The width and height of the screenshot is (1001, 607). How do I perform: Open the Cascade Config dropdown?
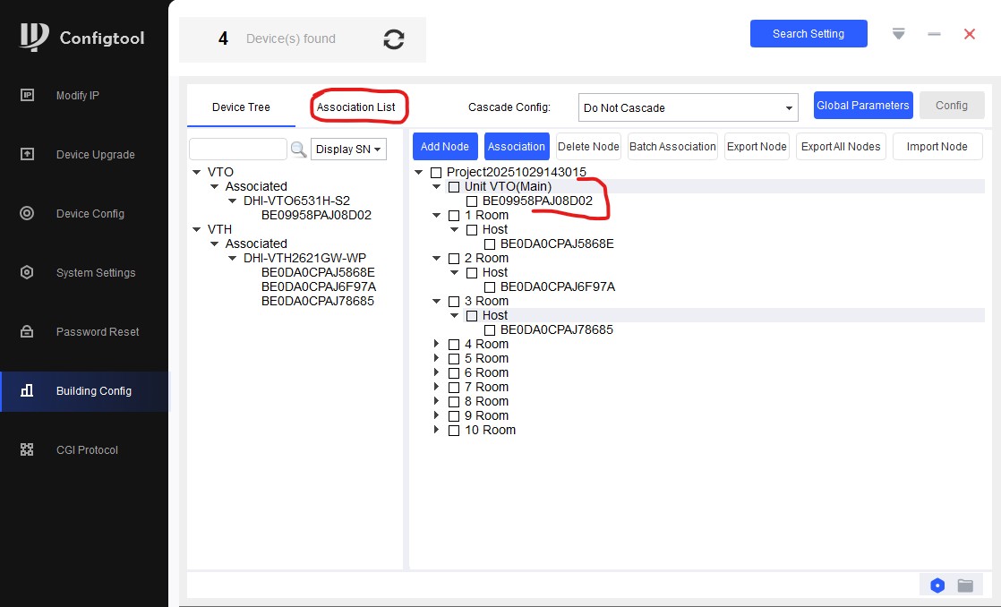tap(688, 107)
